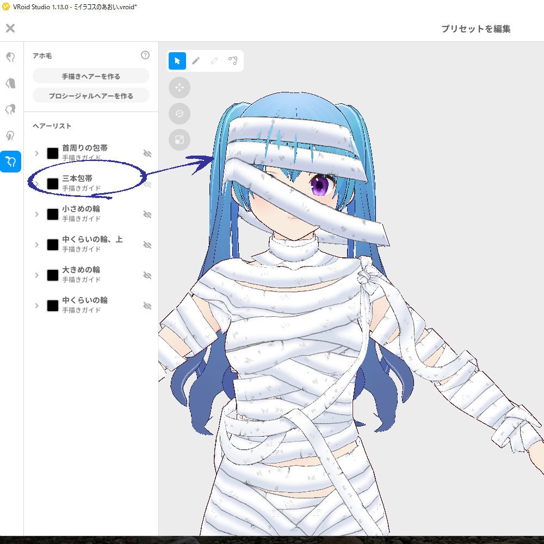
Task: Hide the 首周りの包帯 hair layer
Action: coord(147,153)
